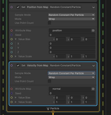Click Value Bias port in Velocity block
The image size is (111, 115).
12,98
